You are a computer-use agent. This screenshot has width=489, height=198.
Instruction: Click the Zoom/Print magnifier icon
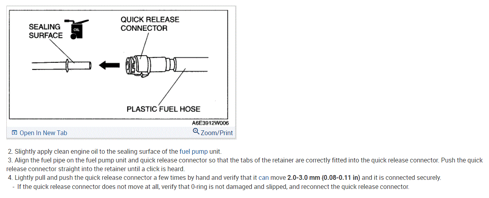point(196,132)
